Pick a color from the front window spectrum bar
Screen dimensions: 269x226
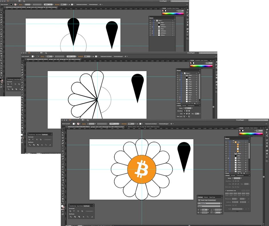coord(251,134)
